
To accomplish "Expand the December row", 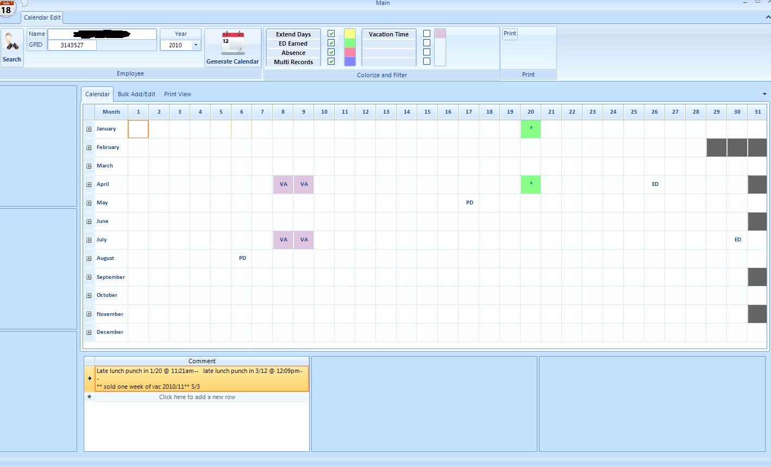I will (x=89, y=333).
